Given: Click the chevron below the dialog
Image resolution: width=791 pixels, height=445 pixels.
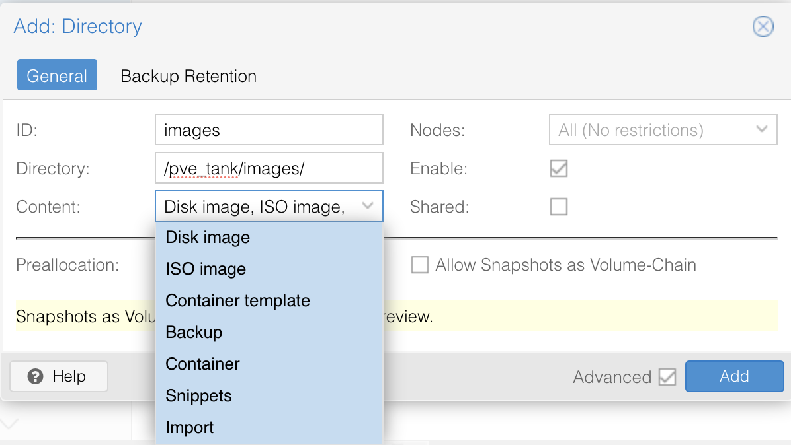Looking at the screenshot, I should pyautogui.click(x=10, y=423).
